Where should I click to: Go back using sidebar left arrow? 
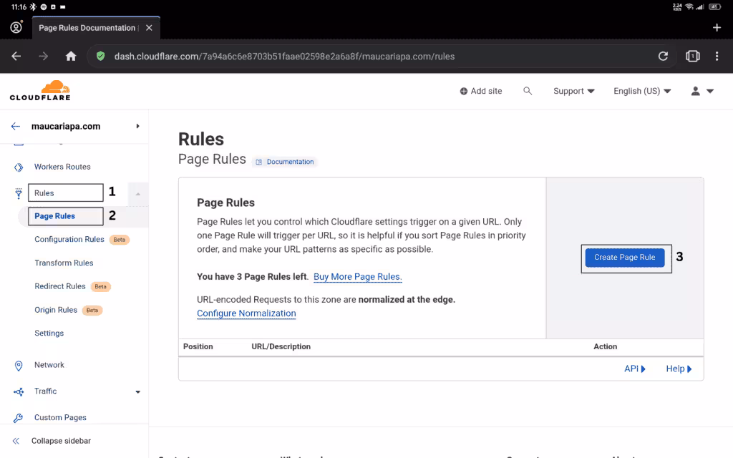pos(16,126)
